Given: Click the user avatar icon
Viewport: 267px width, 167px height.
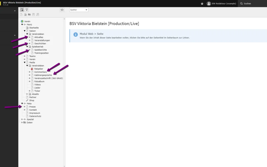Looking at the screenshot, I should pyautogui.click(x=209, y=4).
